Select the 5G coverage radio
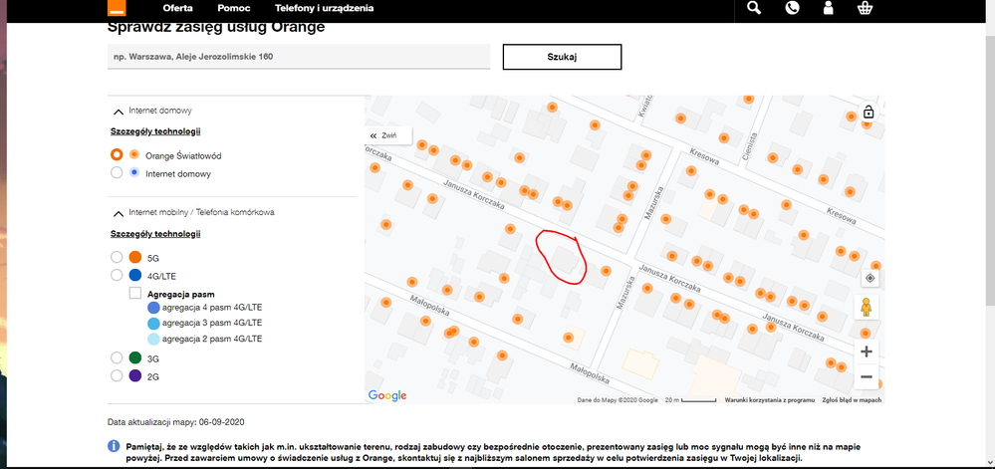 [x=117, y=257]
